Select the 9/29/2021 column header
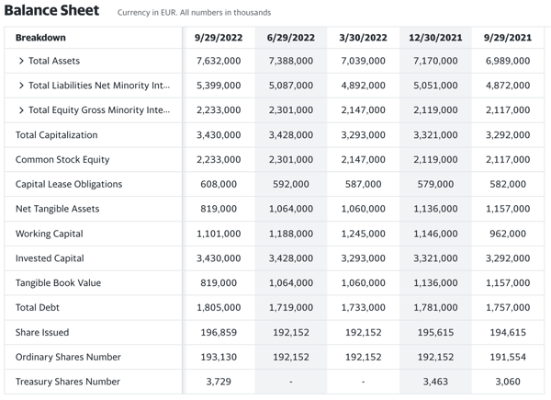The width and height of the screenshot is (551, 400). 508,38
